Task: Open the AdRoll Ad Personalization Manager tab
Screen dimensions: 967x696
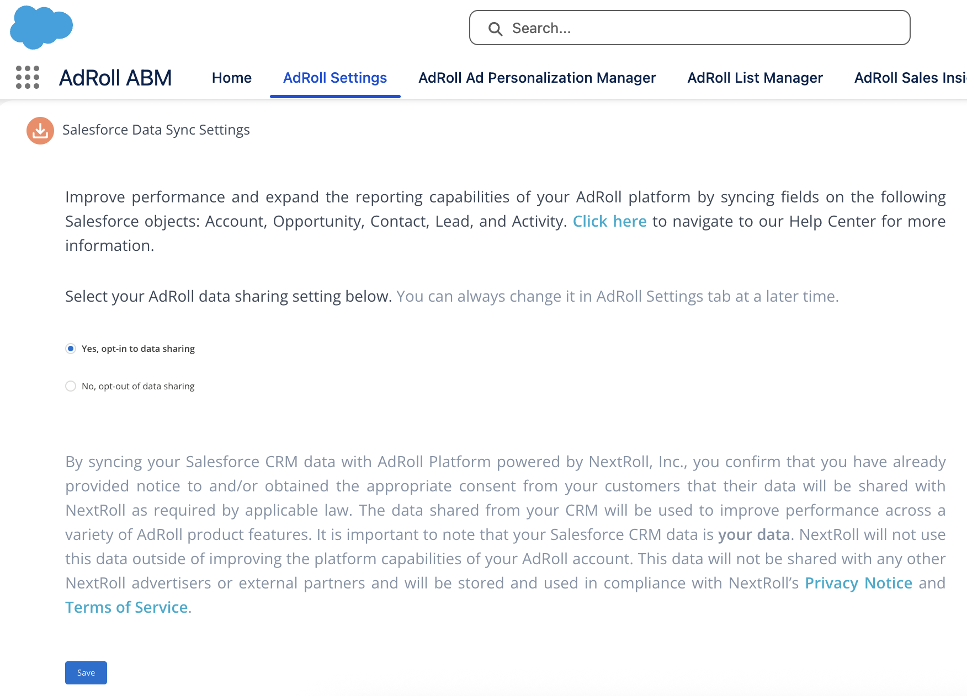Action: pyautogui.click(x=536, y=78)
